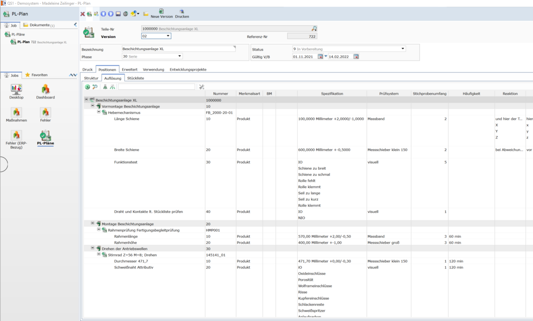Open the Desktop job icon
Viewport: 533px width, 321px height.
pos(16,91)
